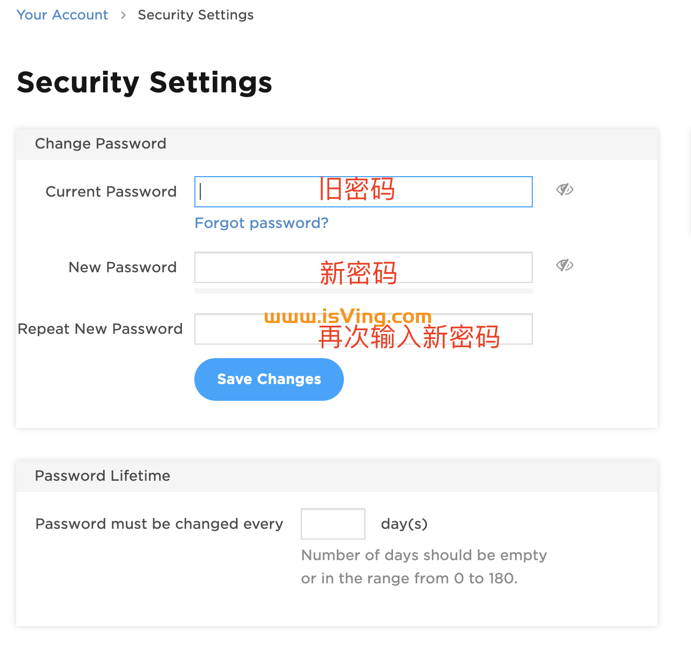
Task: Click the Security Settings page heading
Action: point(144,82)
